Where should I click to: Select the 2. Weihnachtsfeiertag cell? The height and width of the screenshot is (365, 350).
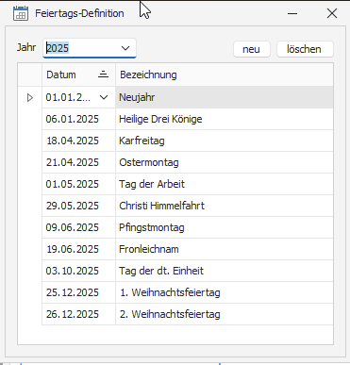(x=225, y=314)
